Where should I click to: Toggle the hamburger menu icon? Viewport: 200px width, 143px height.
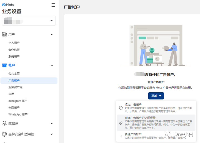53,5
